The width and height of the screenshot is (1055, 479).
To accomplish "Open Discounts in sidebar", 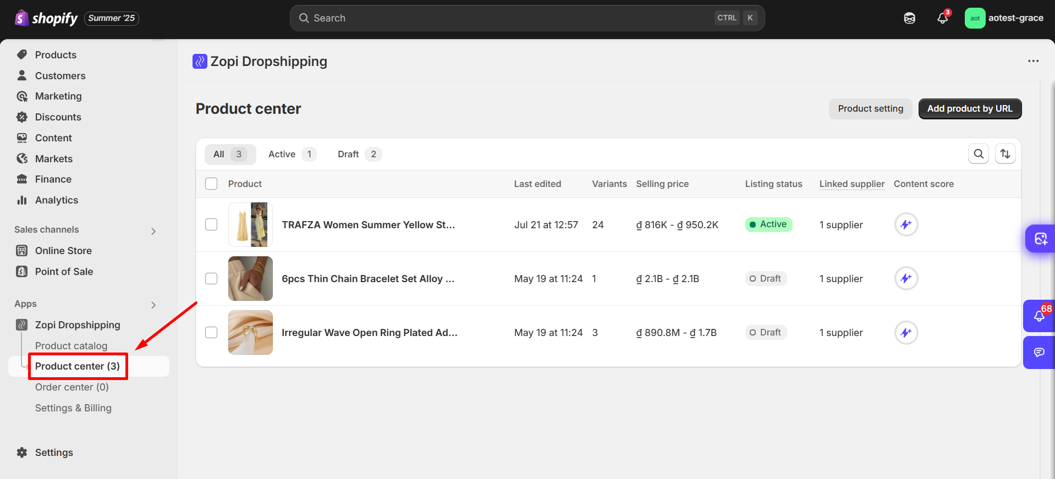I will tap(58, 117).
